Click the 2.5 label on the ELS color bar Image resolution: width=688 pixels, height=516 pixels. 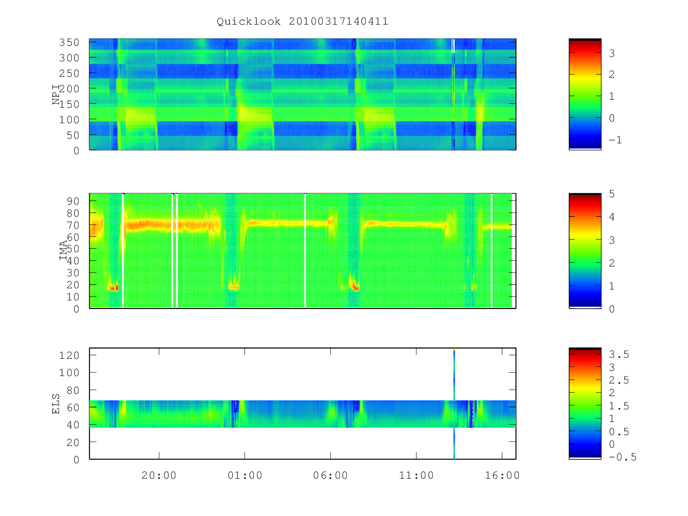pyautogui.click(x=618, y=381)
